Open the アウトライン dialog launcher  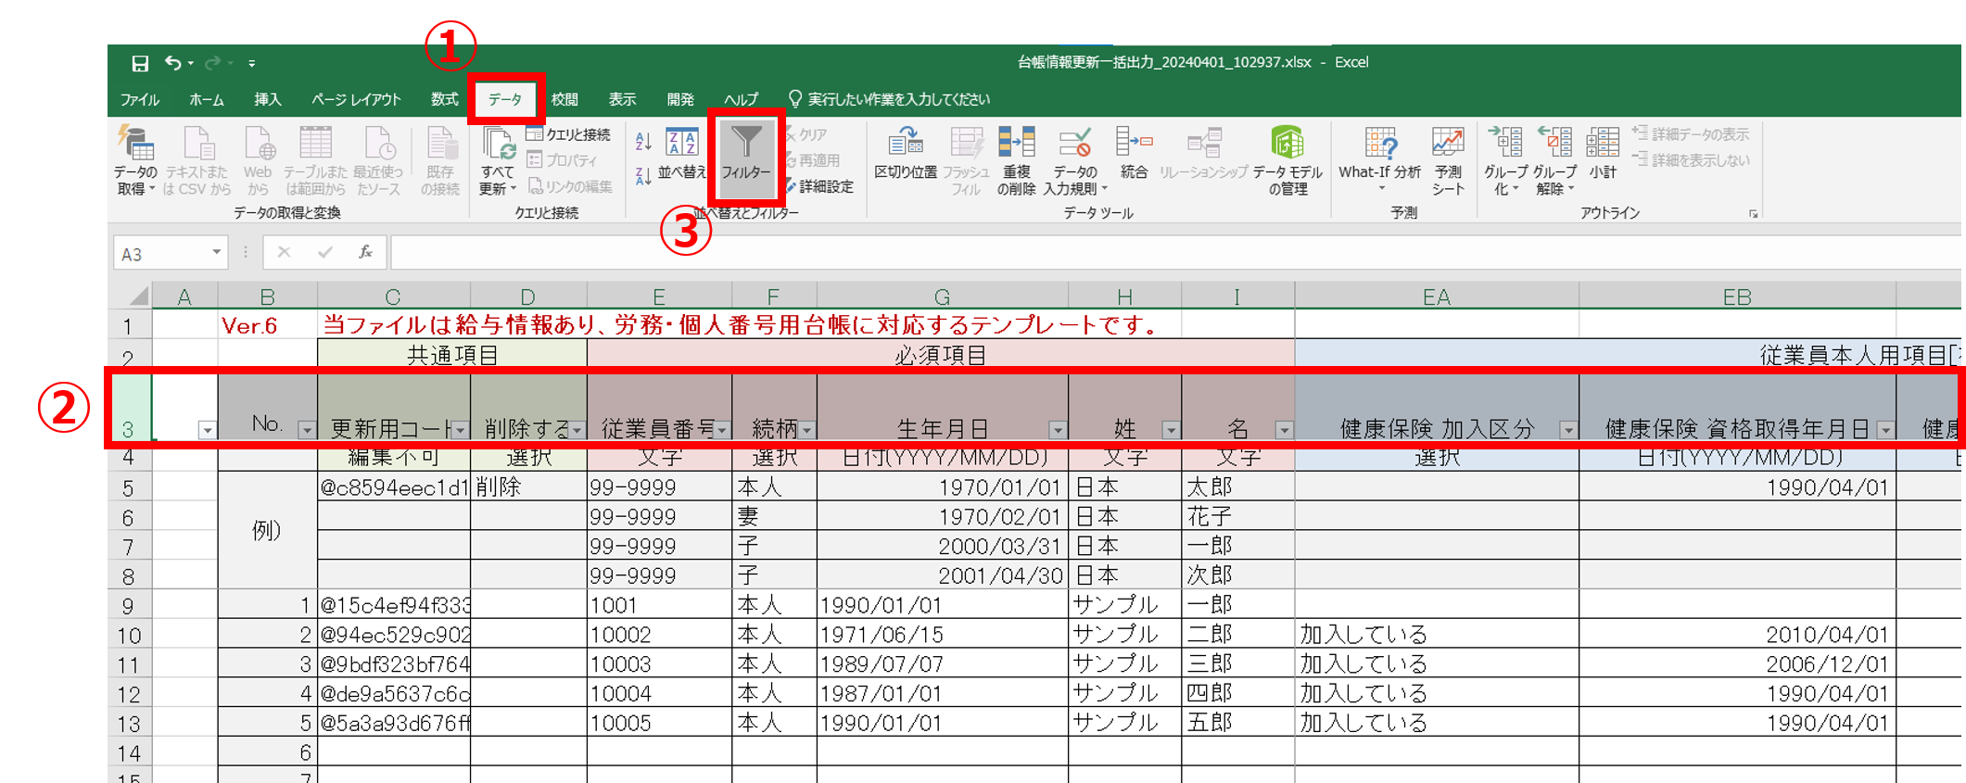pyautogui.click(x=1753, y=213)
